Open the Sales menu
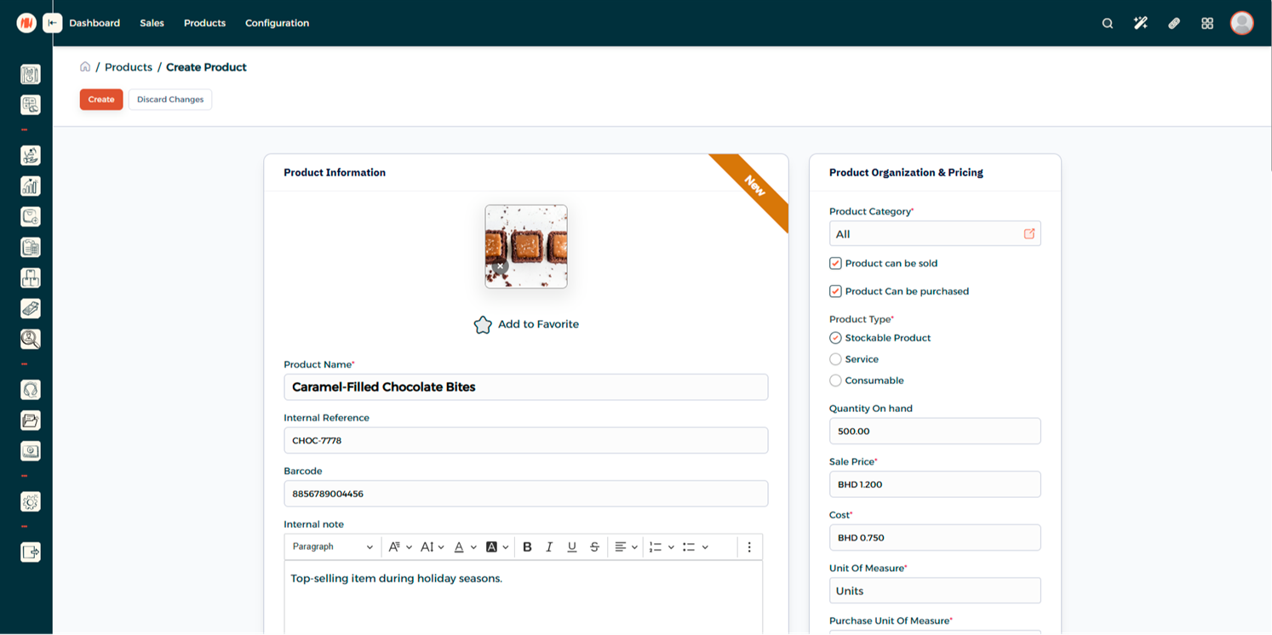 click(152, 23)
